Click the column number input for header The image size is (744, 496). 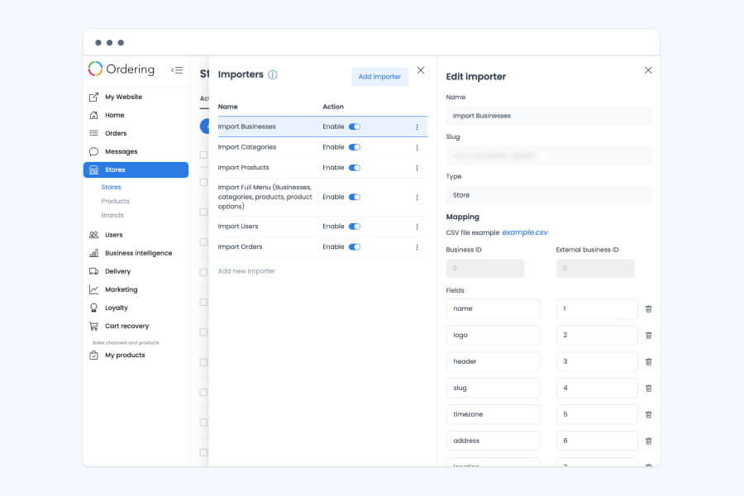click(596, 362)
